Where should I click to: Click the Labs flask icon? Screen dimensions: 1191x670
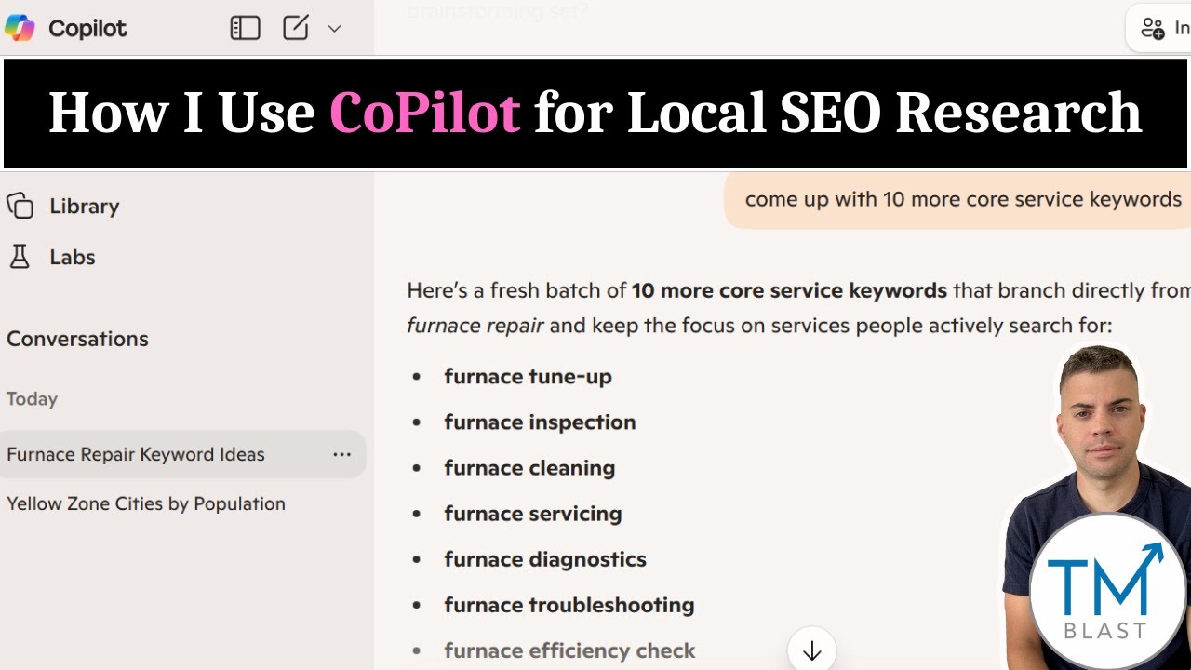click(20, 257)
